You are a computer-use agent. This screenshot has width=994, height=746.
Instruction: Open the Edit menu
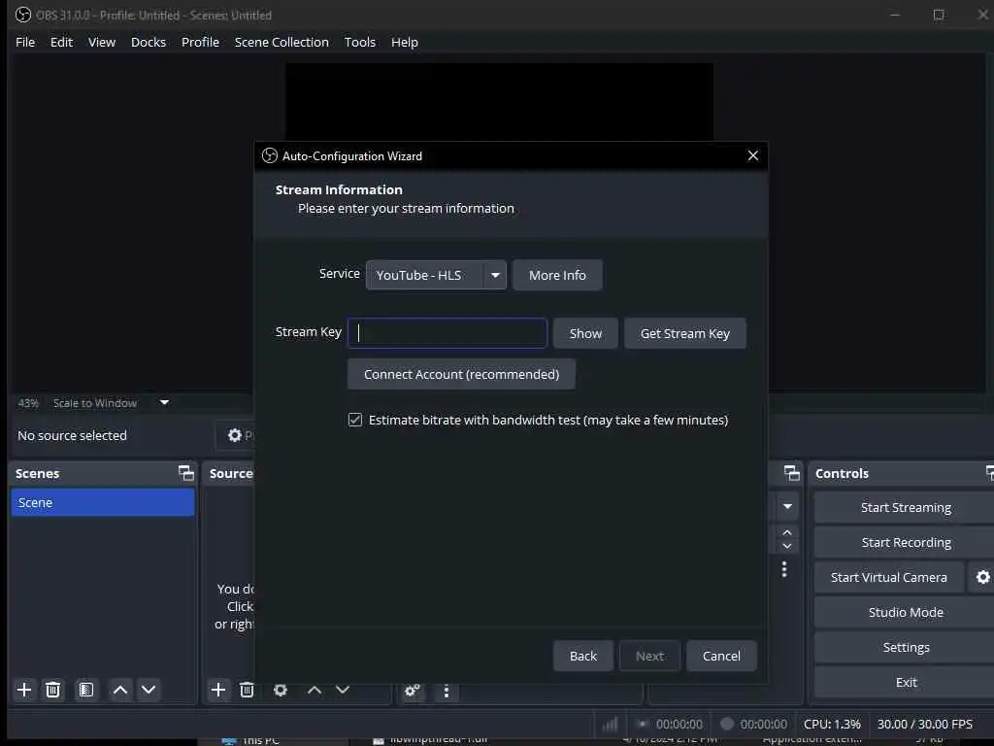click(x=61, y=42)
